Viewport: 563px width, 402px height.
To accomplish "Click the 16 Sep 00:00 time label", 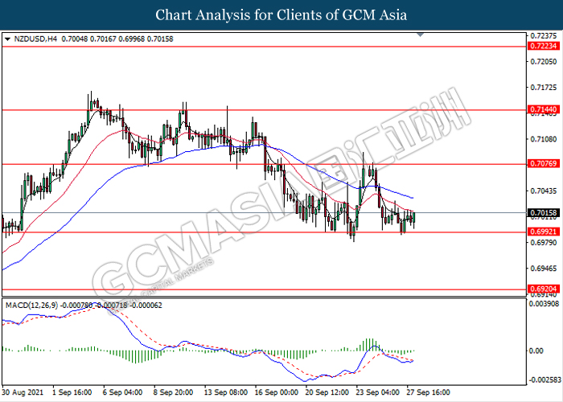I will (x=277, y=392).
